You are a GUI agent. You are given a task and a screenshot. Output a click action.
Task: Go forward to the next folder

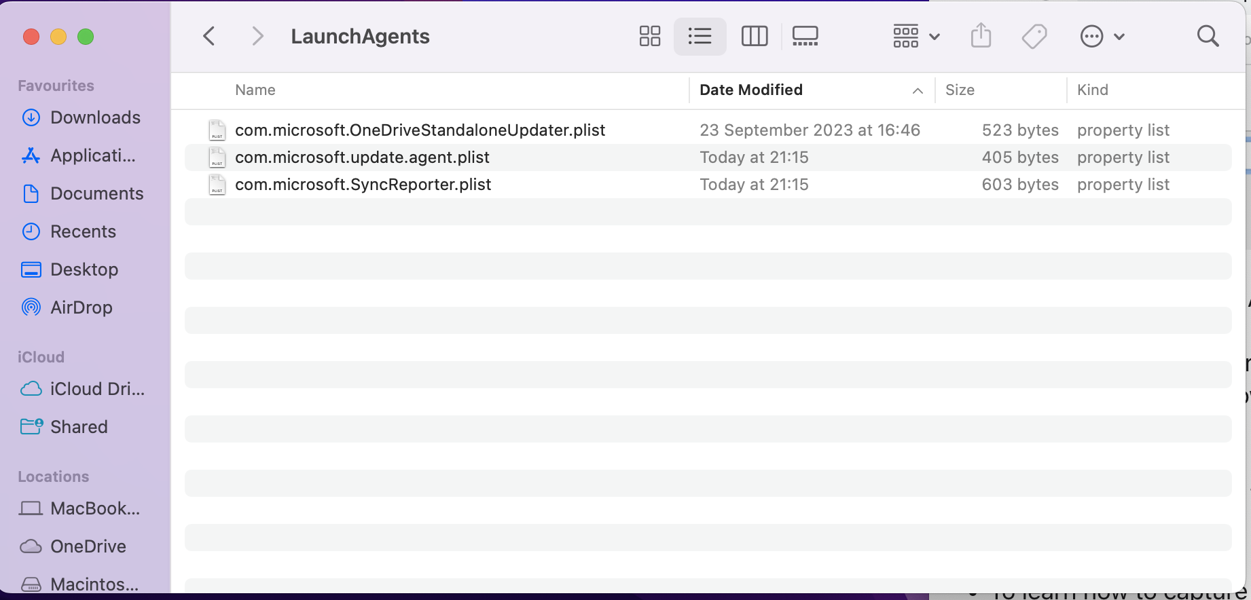(x=257, y=36)
